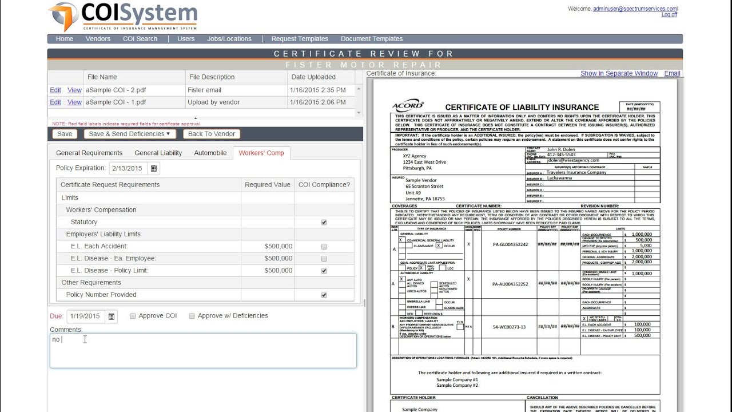Click Back To Vendor button
The height and width of the screenshot is (412, 732).
pyautogui.click(x=212, y=134)
